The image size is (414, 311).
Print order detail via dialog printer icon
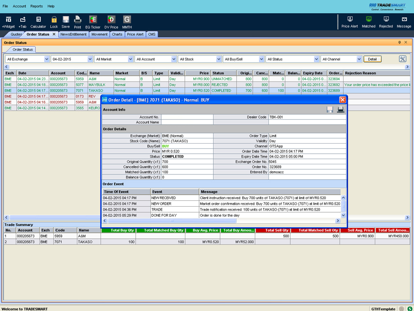[340, 109]
